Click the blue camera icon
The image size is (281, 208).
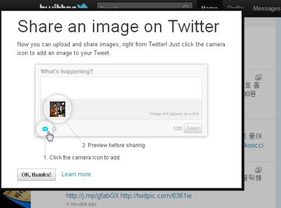pos(45,129)
